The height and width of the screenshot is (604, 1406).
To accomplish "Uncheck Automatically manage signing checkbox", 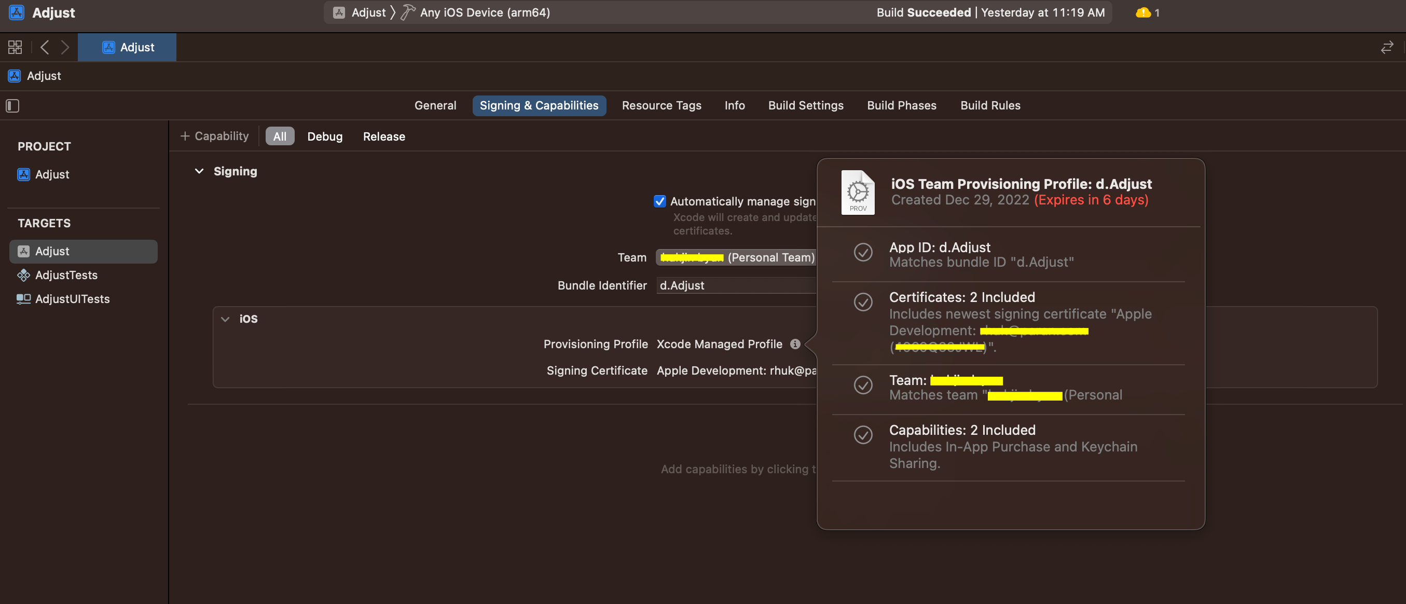I will pos(659,201).
